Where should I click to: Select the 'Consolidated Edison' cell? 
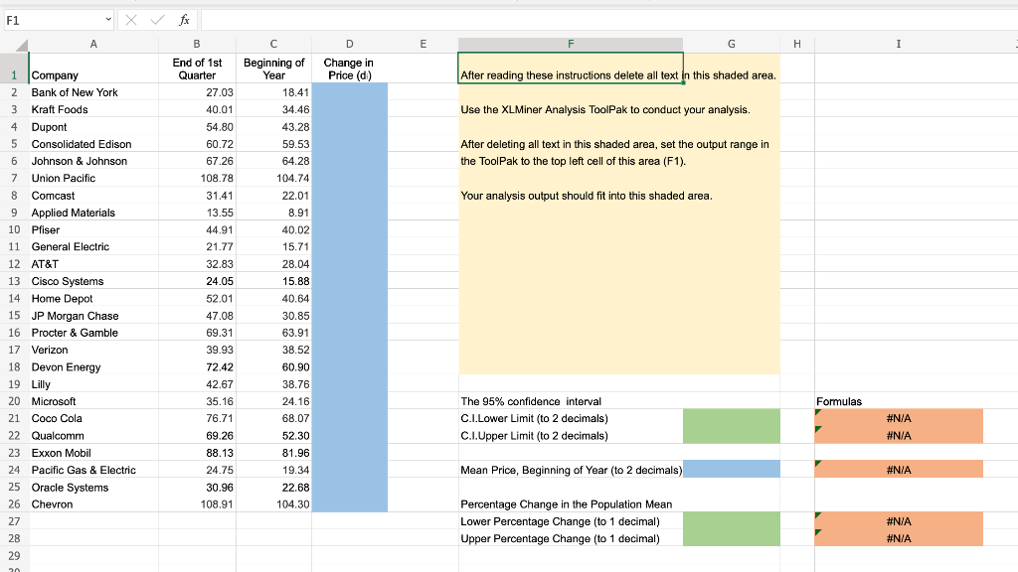(x=93, y=144)
